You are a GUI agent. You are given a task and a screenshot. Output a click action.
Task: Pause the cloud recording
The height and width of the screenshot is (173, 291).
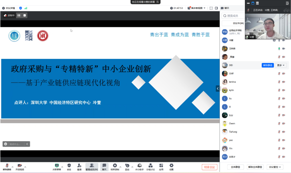pyautogui.click(x=19, y=15)
